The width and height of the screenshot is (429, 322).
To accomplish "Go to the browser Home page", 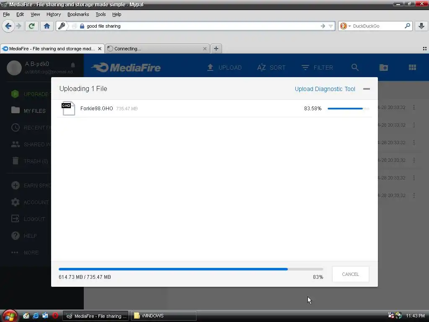I will (47, 26).
